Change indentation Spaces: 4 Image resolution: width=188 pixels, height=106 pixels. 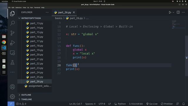pos(90,104)
